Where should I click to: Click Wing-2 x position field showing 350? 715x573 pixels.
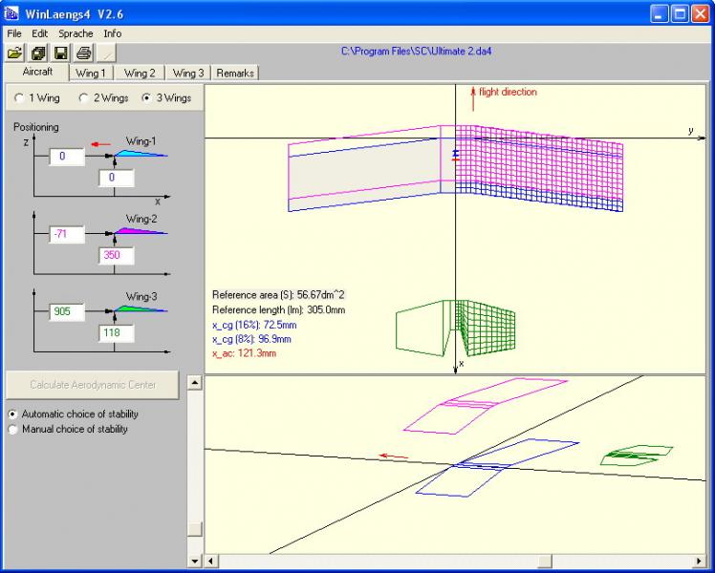[x=116, y=256]
